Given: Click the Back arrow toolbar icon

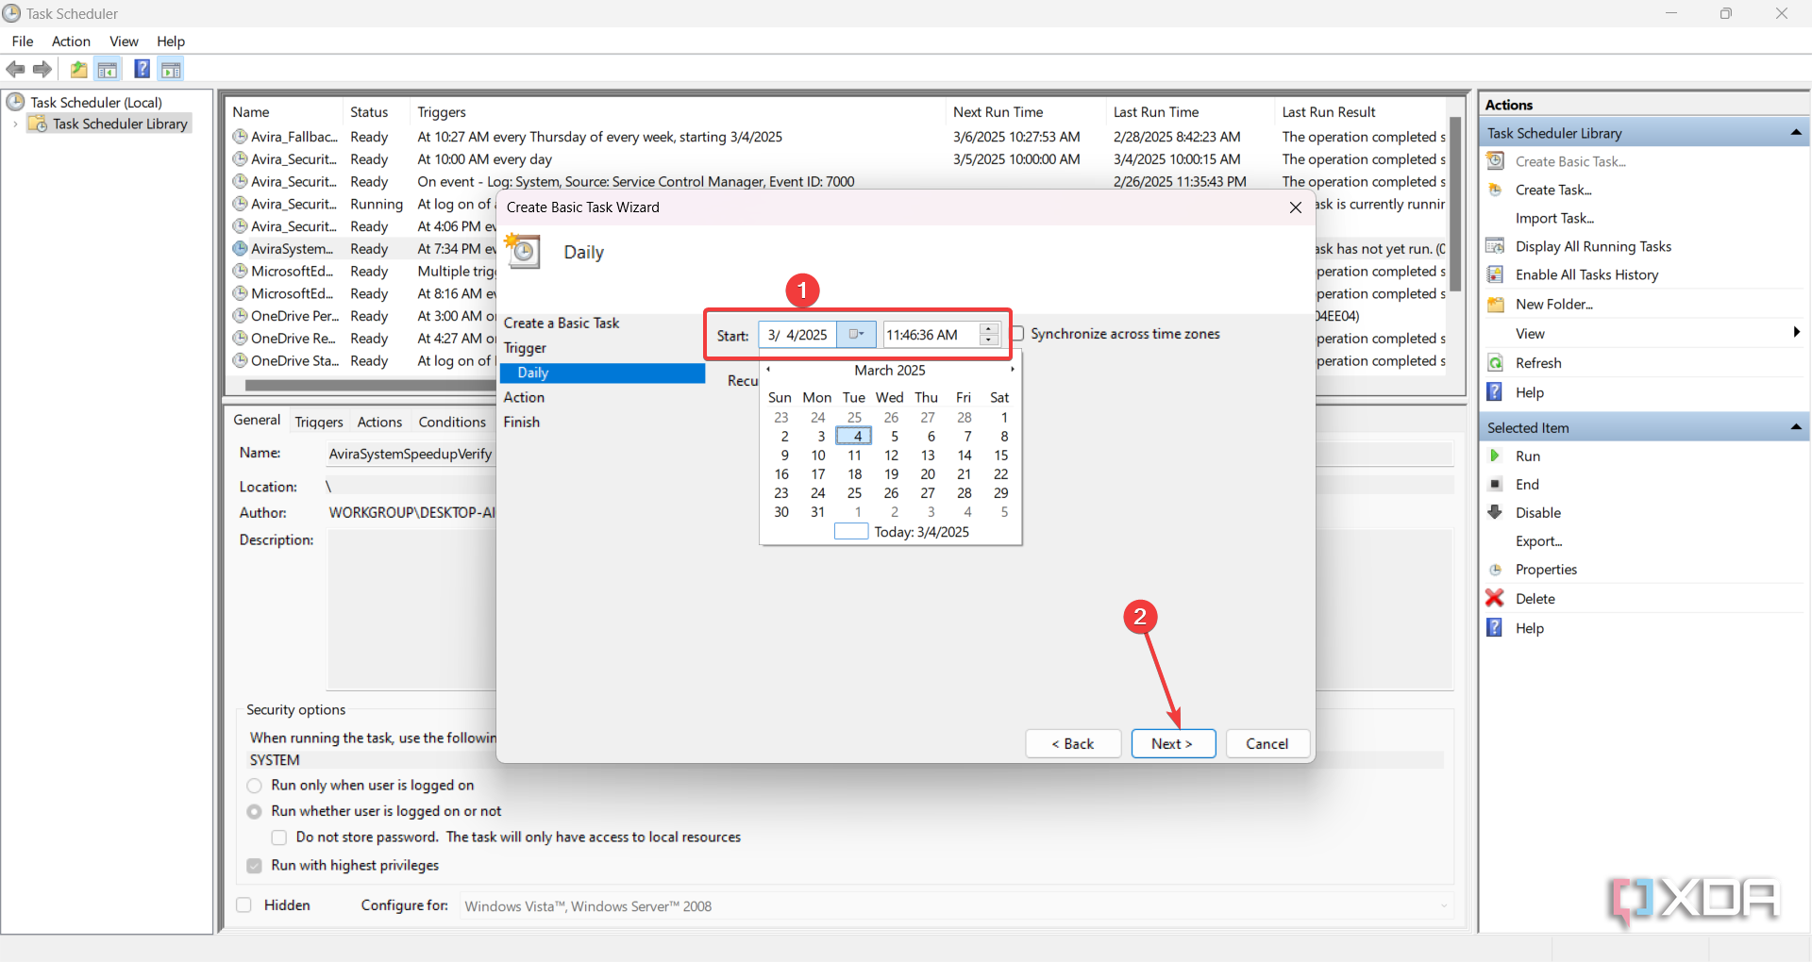Looking at the screenshot, I should [15, 69].
